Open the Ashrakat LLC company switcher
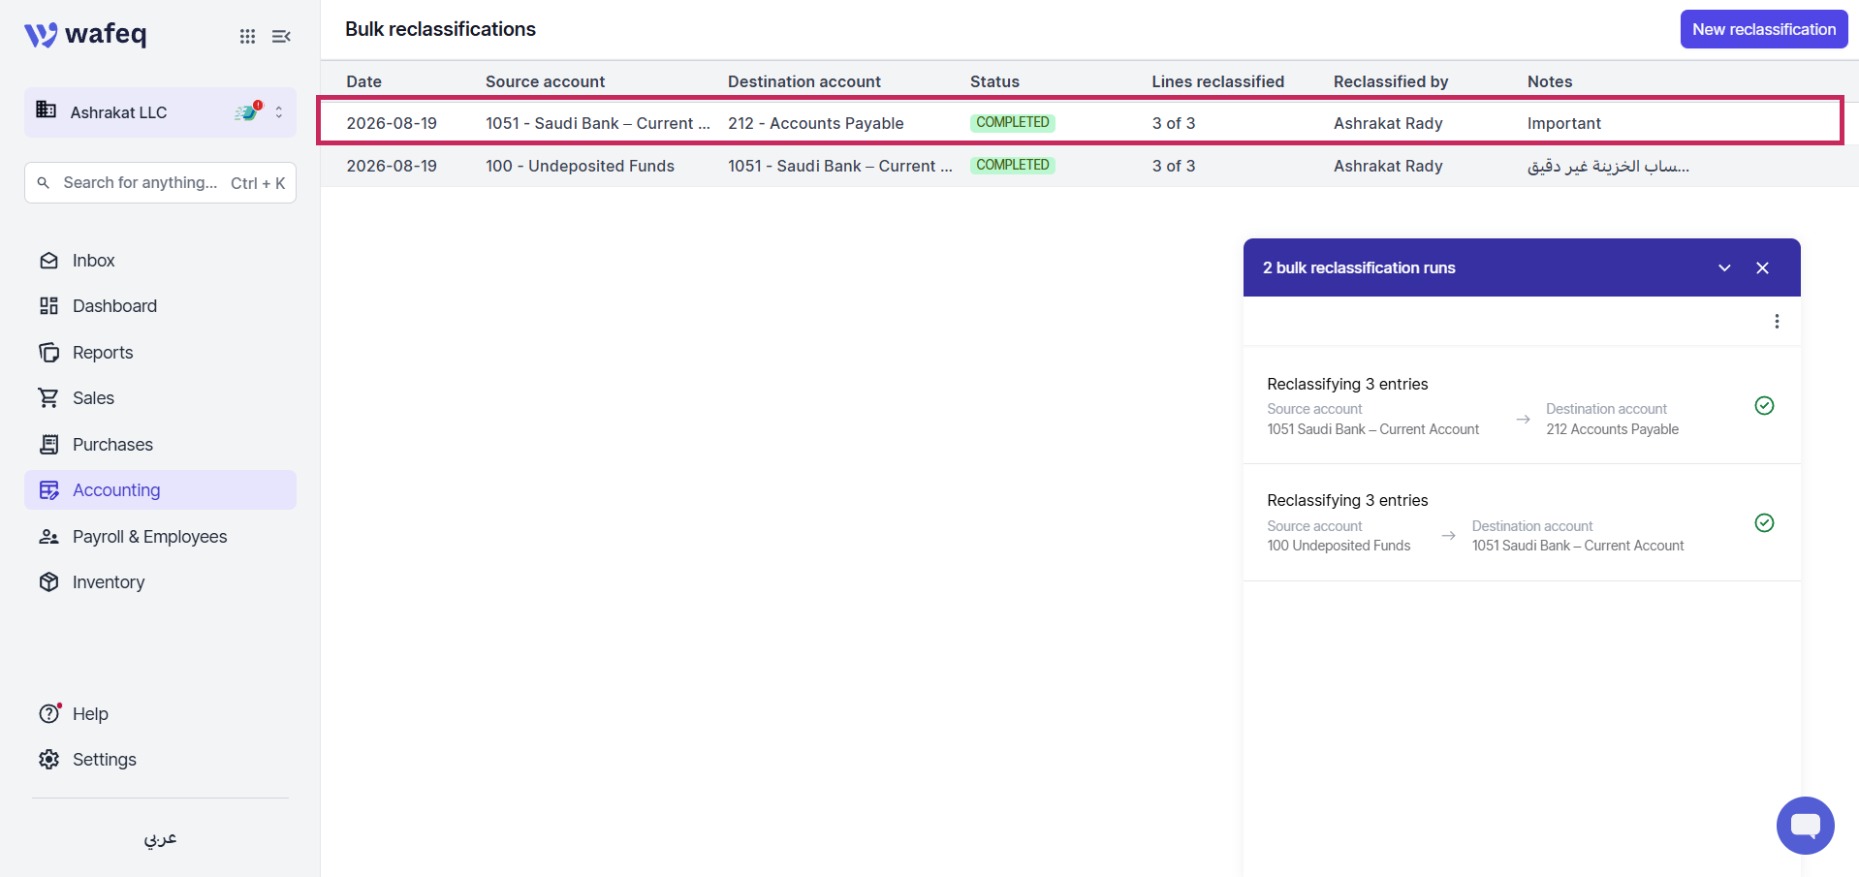The width and height of the screenshot is (1859, 877). 160,112
